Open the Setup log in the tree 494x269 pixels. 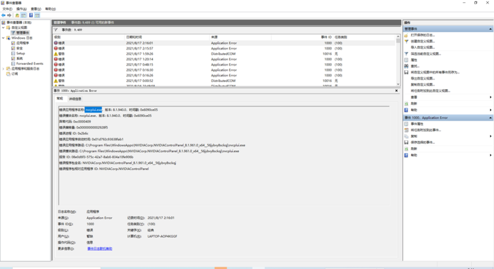point(20,53)
